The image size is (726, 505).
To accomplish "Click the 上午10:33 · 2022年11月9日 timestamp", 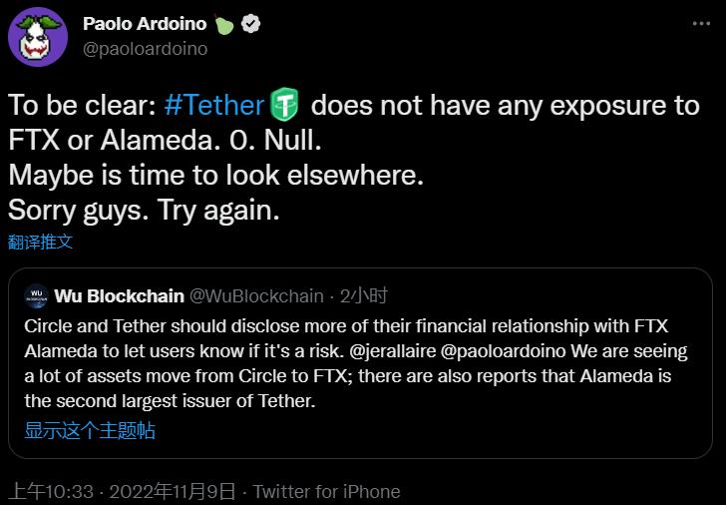I will (122, 491).
